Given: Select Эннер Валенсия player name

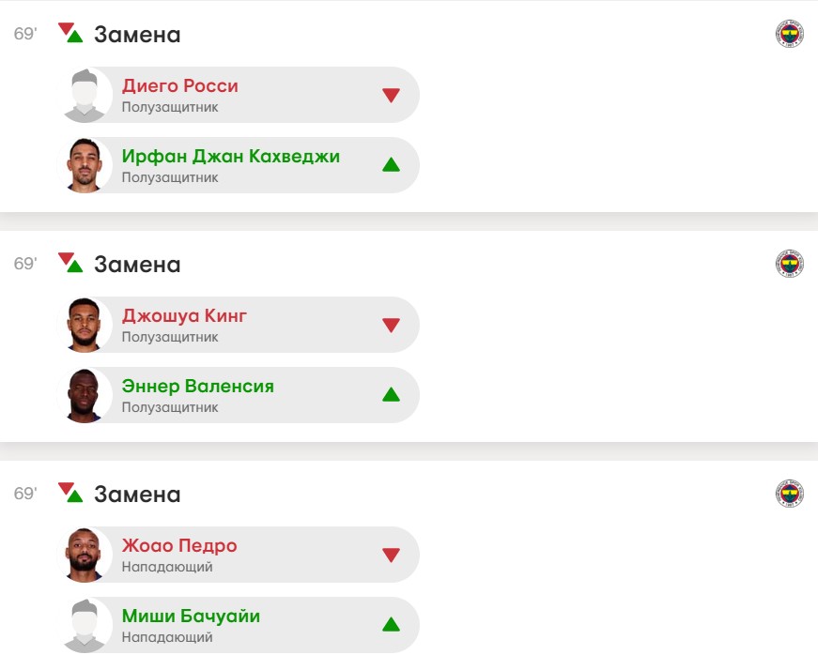Looking at the screenshot, I should 198,387.
